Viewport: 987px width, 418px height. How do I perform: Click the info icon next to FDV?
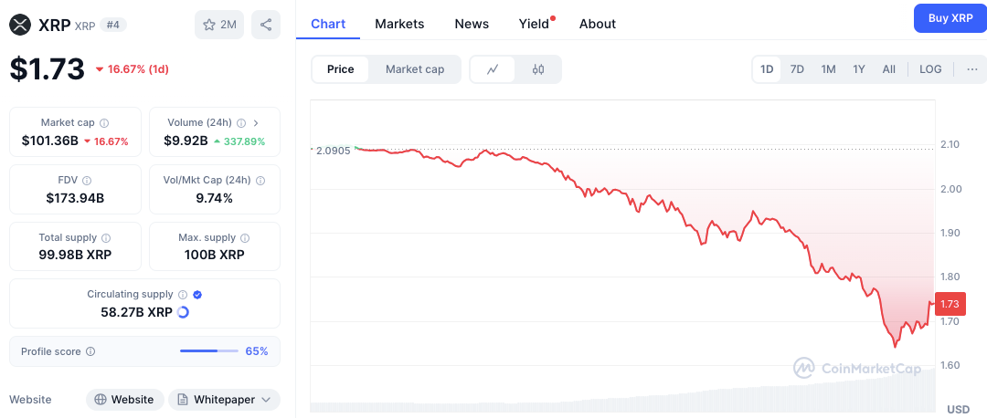coord(87,181)
